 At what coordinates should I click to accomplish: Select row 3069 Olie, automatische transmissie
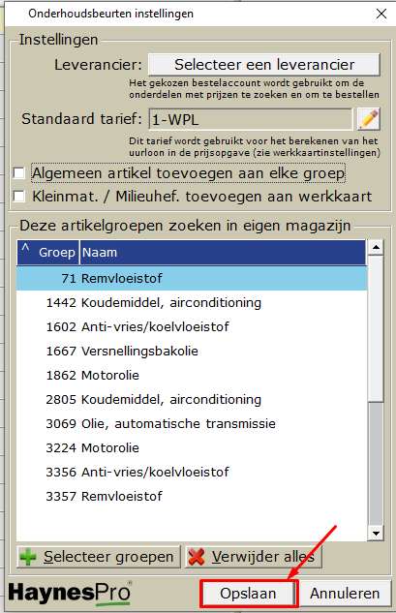(x=192, y=424)
